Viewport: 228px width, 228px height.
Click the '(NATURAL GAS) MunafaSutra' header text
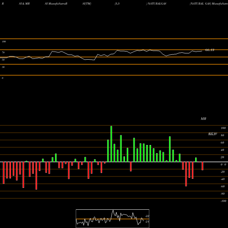[209, 4]
